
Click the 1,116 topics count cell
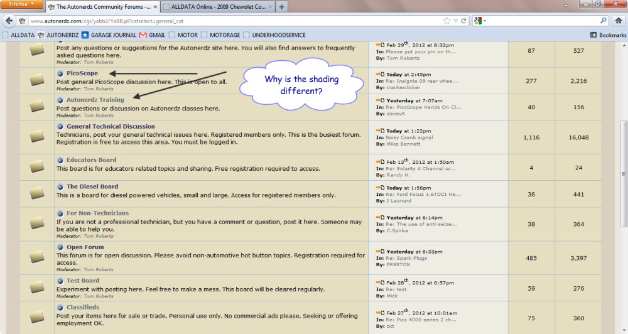pyautogui.click(x=531, y=137)
